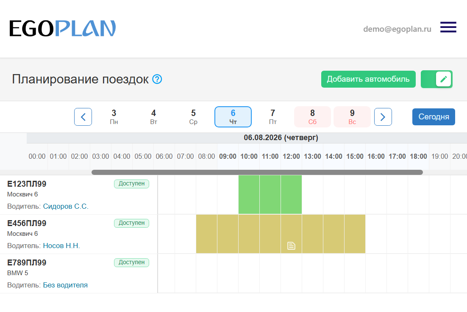Viewport: 467px width, 312px height.
Task: Click the 09:00 time header
Action: click(228, 157)
